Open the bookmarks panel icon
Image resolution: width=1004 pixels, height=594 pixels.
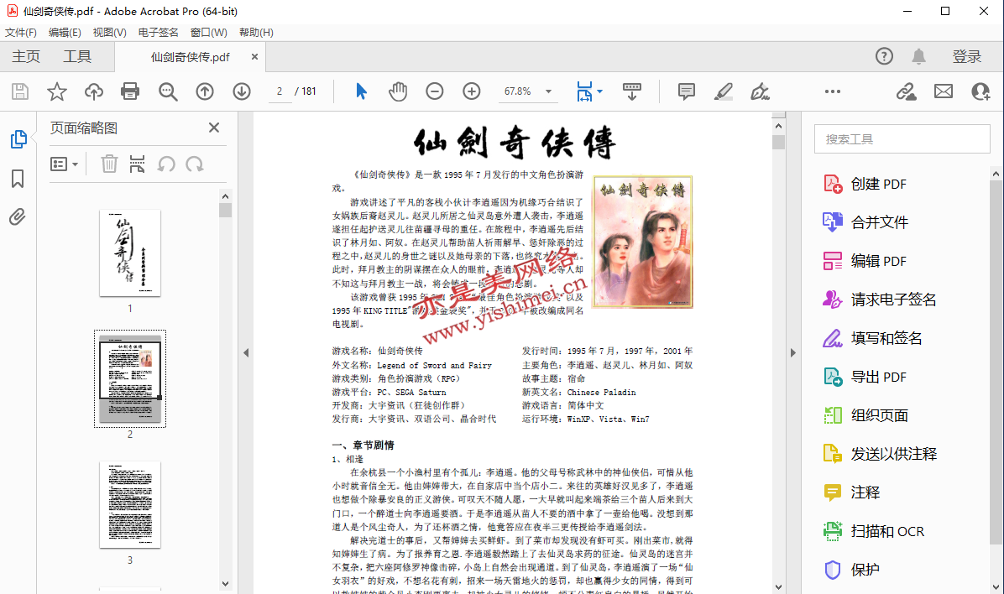click(18, 179)
